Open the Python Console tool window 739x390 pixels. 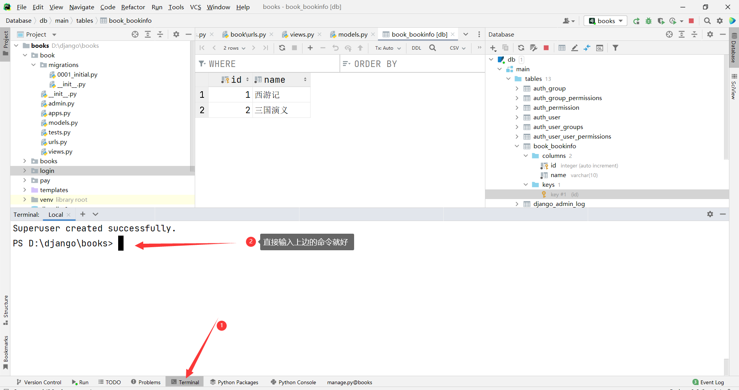pos(293,382)
